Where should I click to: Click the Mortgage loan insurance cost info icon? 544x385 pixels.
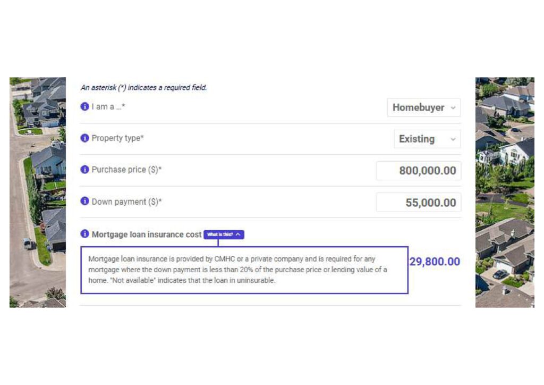[84, 234]
